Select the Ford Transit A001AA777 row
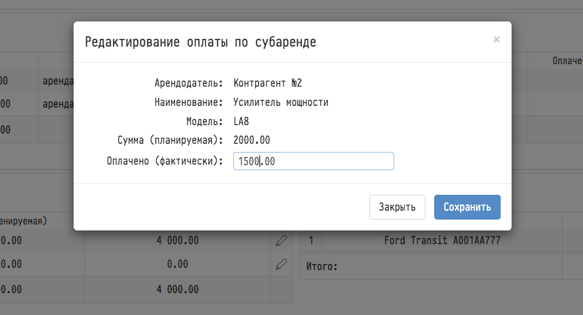Viewport: 583px width, 315px height. pos(442,240)
